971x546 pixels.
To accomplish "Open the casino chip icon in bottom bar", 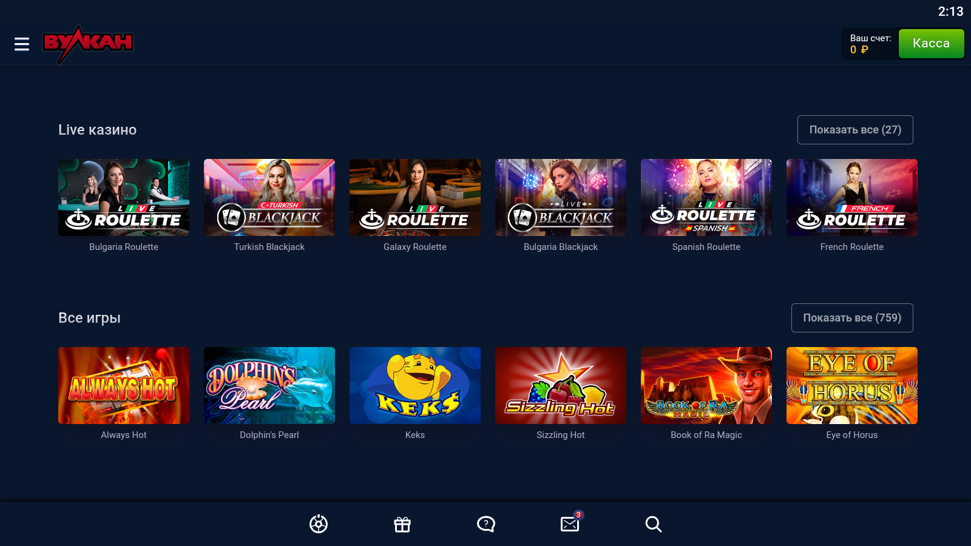I will [319, 524].
